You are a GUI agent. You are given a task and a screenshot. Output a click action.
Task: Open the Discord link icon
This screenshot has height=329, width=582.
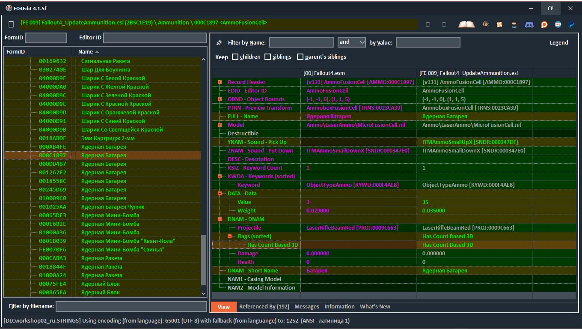click(529, 24)
